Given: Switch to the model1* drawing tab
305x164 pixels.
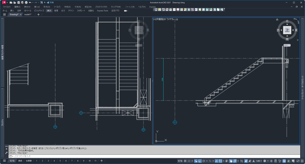Looking at the screenshot, I should [28, 14].
